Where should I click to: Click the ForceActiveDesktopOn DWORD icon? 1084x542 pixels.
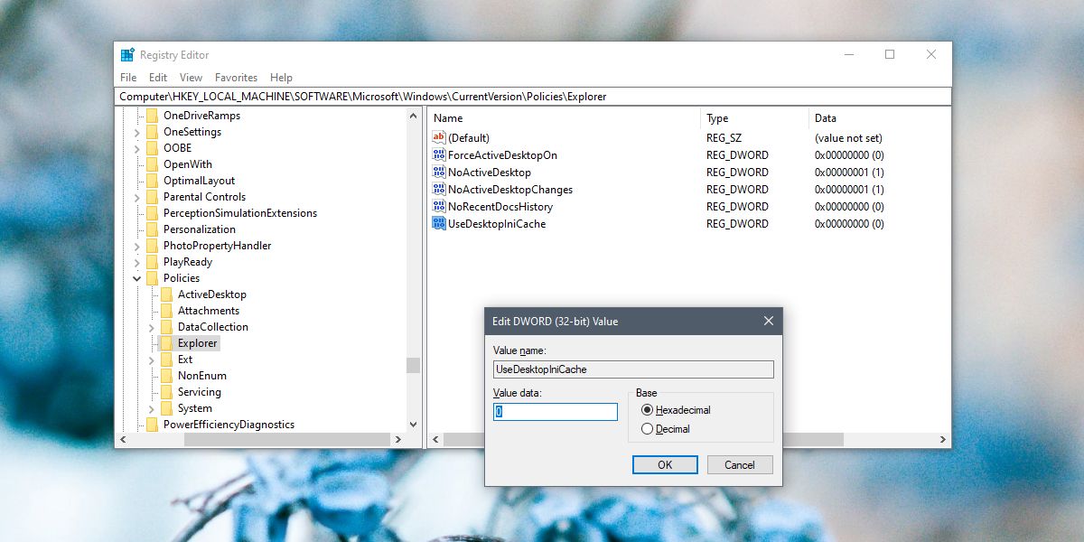(439, 155)
